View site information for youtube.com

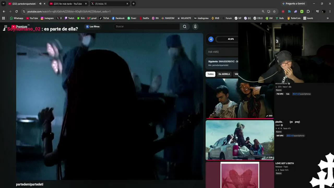click(24, 11)
